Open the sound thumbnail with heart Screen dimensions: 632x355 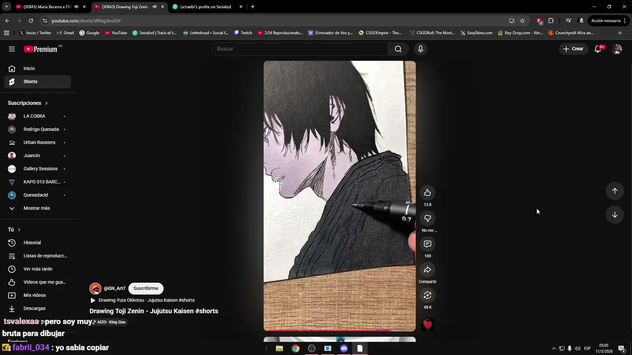[428, 324]
